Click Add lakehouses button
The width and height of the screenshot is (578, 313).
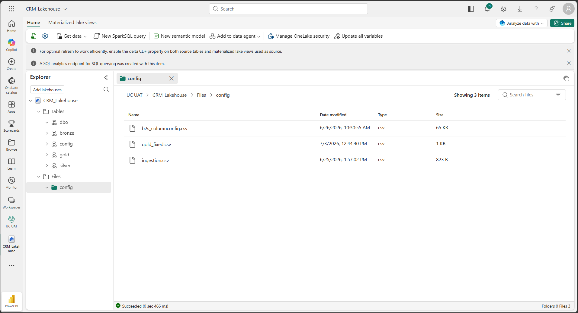pyautogui.click(x=47, y=90)
